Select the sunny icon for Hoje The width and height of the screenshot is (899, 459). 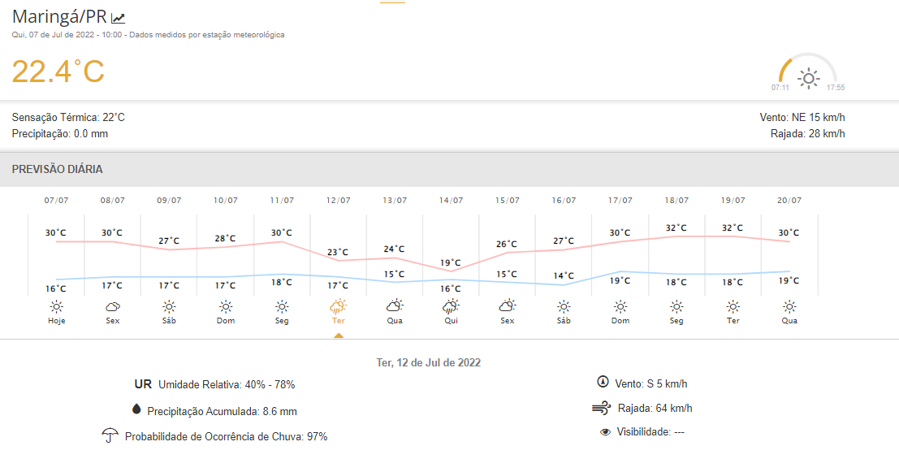tap(56, 306)
